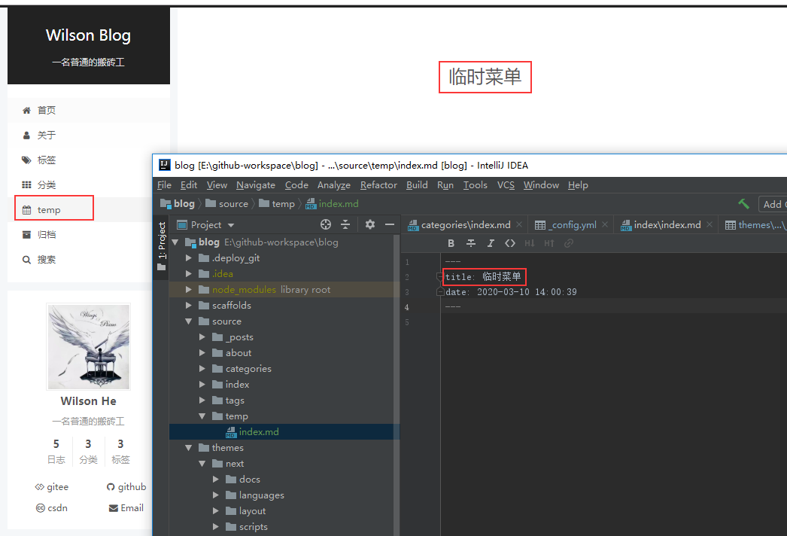Expand the scaffolds folder
Screen dimensions: 787x536
point(189,306)
